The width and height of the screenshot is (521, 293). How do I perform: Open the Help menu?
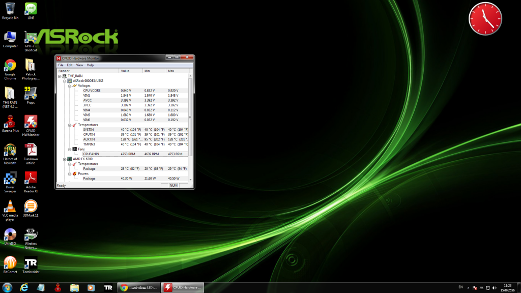[90, 65]
